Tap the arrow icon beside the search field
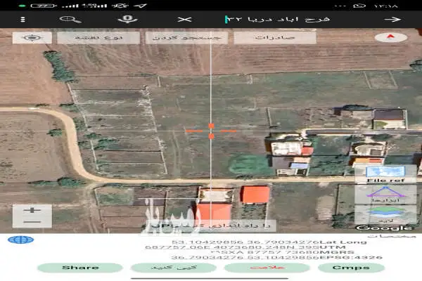422x281 pixels. tap(392, 20)
